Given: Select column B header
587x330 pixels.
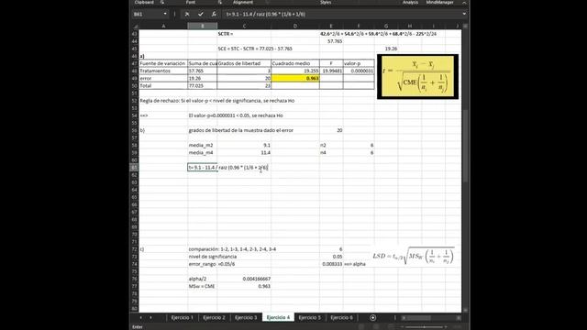Looking at the screenshot, I should point(203,27).
